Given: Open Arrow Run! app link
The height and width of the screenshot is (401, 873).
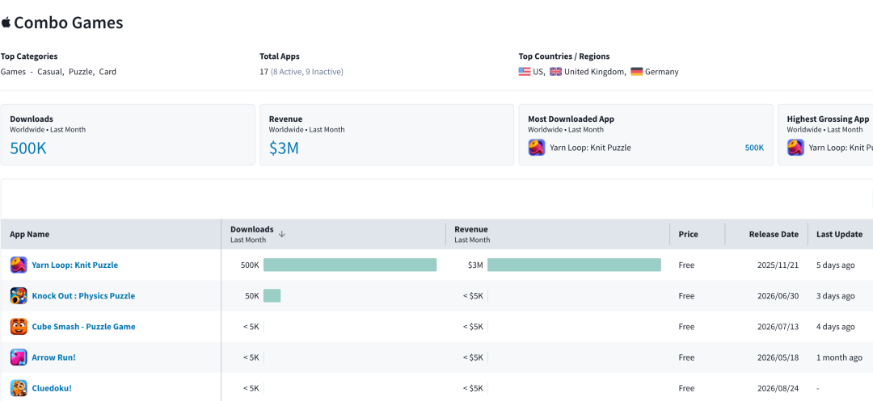Looking at the screenshot, I should click(53, 357).
